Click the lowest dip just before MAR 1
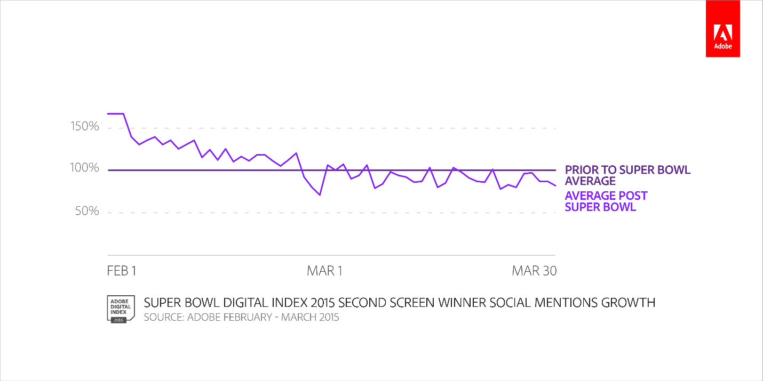 (320, 195)
